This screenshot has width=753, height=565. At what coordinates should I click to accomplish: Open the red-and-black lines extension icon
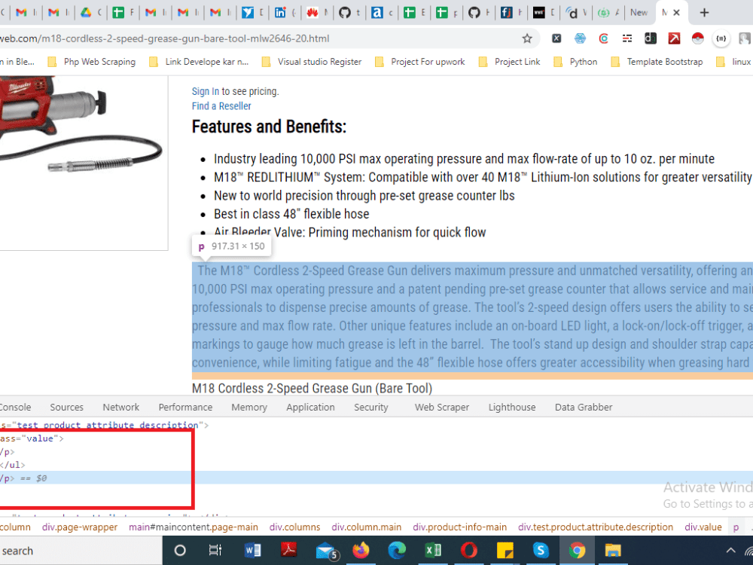click(627, 38)
